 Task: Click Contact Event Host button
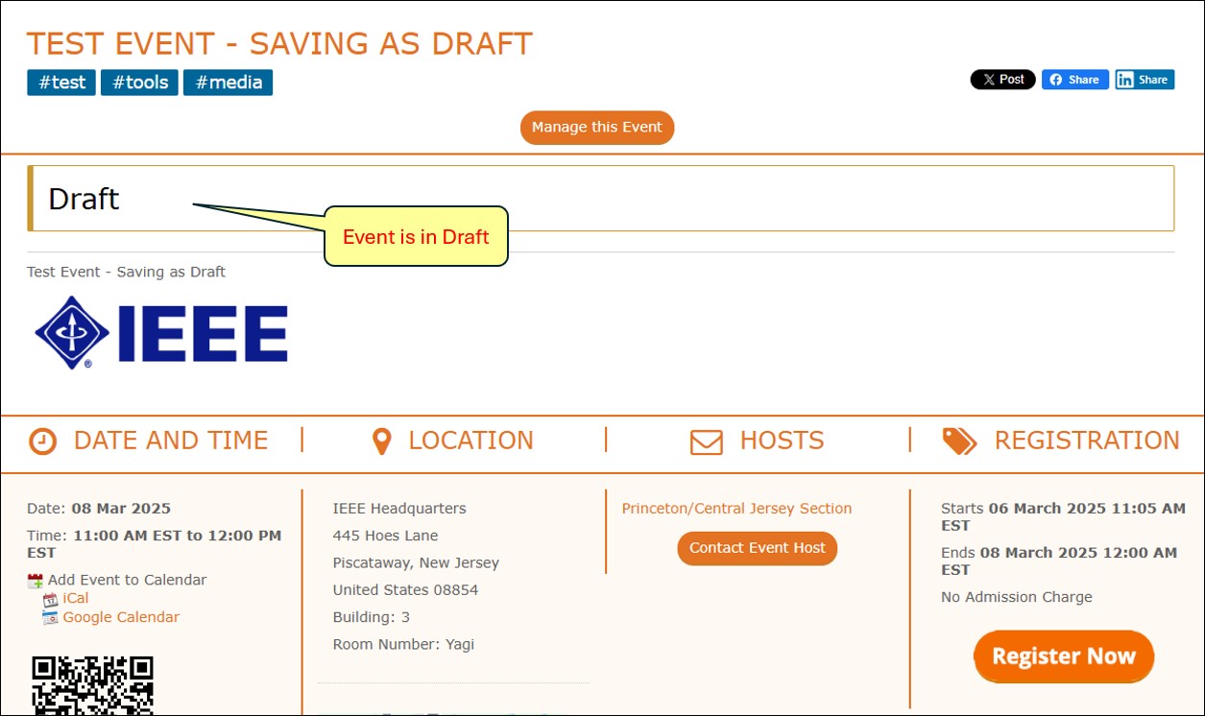758,548
